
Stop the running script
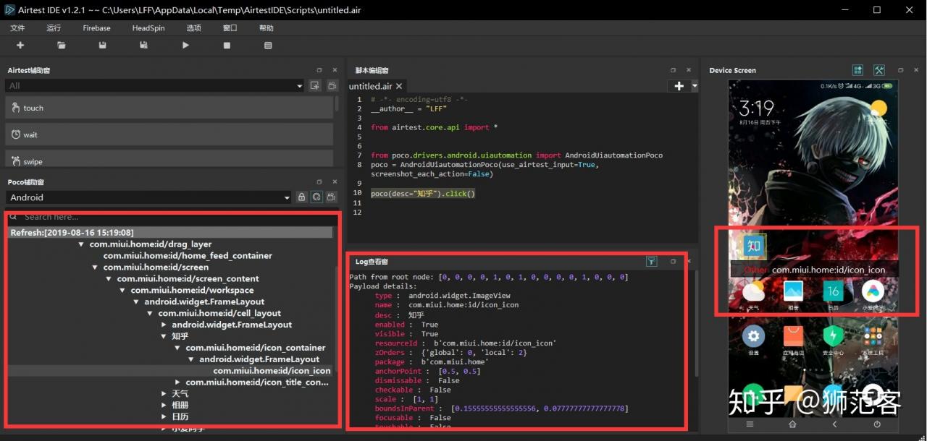227,46
